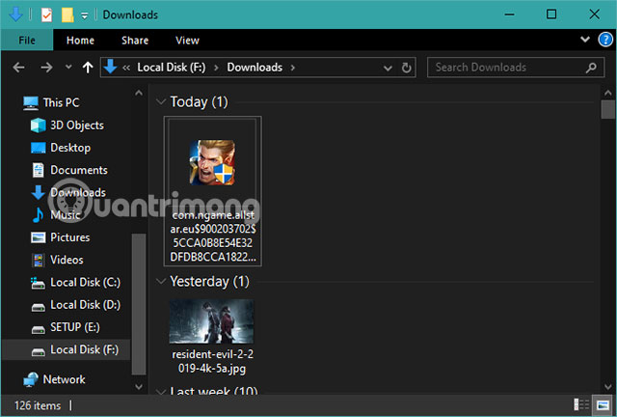This screenshot has width=617, height=417.
Task: Expand the ribbon with chevron arrow
Action: [585, 40]
